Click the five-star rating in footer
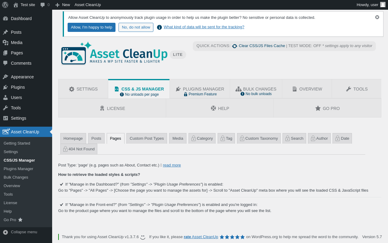Viewport: 388px width, 243px height. [x=232, y=237]
